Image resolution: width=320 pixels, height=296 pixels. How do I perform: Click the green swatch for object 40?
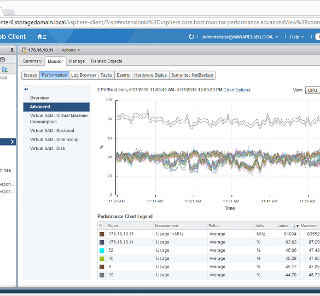click(x=102, y=259)
